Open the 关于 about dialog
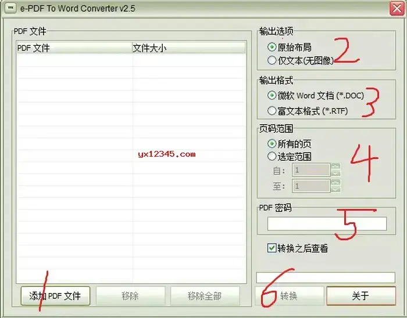The height and width of the screenshot is (318, 407). click(361, 296)
